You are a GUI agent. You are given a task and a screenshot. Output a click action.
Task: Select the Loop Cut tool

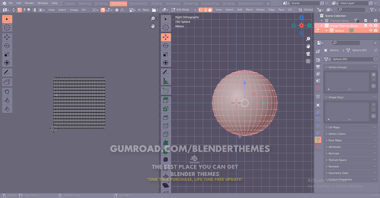(x=166, y=125)
